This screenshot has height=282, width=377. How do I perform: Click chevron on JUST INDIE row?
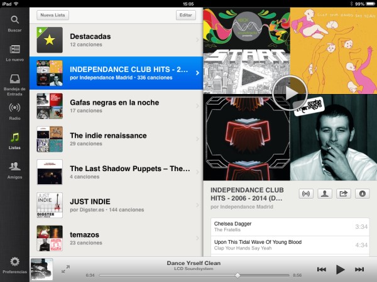pos(197,206)
